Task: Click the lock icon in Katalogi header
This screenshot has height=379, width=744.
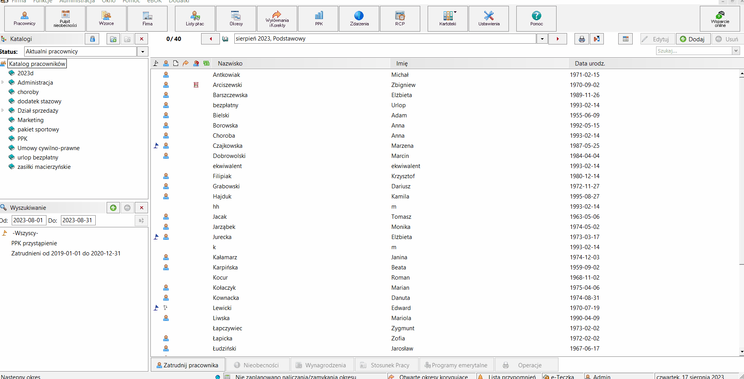Action: tap(92, 39)
